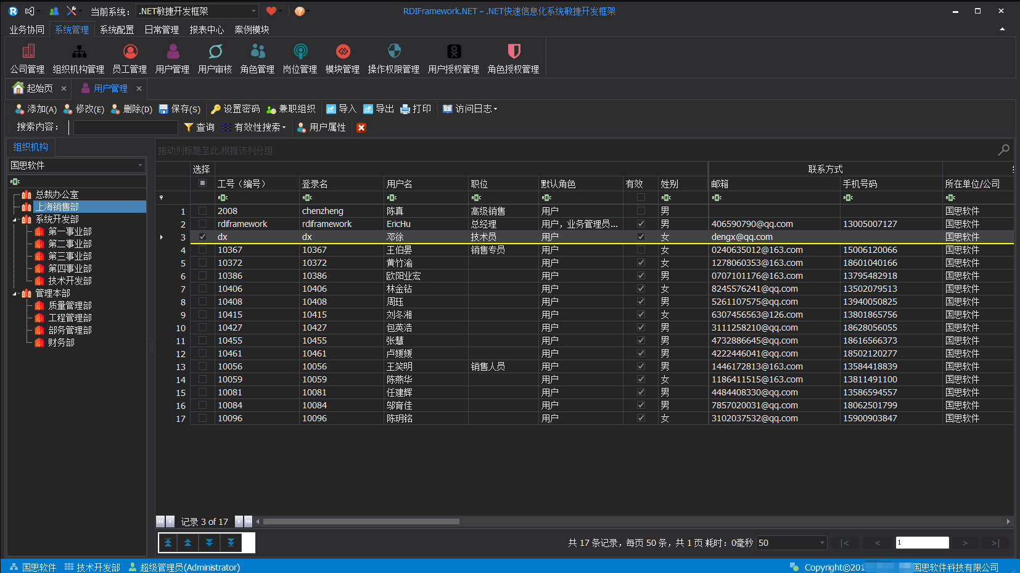
Task: Open the 访问日志 dropdown
Action: [x=470, y=109]
